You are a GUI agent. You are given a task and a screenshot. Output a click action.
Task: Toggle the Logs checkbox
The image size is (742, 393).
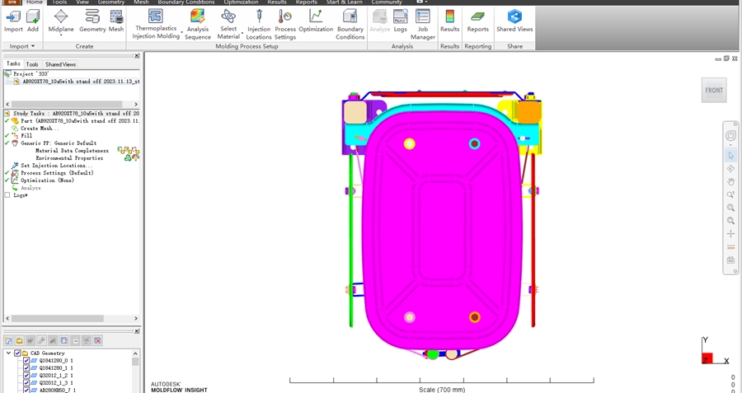[7, 195]
